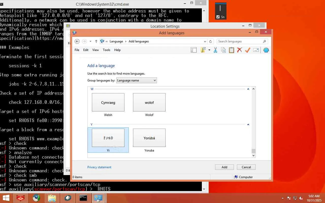Viewport: 325px width, 203px height.
Task: Uncheck the Sn checkbox in dark widget
Action: (x=218, y=17)
